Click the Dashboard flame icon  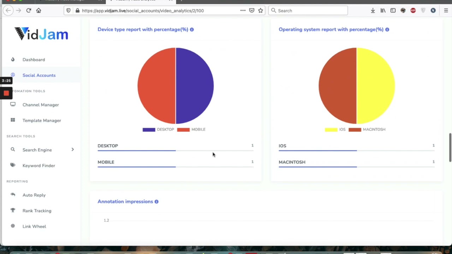[13, 59]
